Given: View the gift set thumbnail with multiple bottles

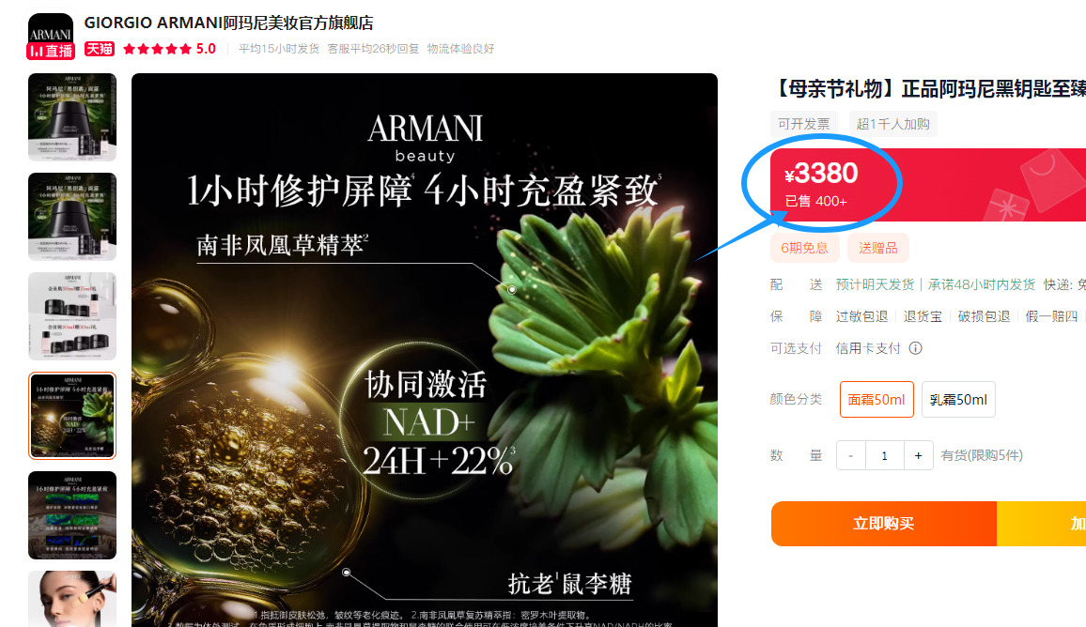Looking at the screenshot, I should click(x=72, y=316).
